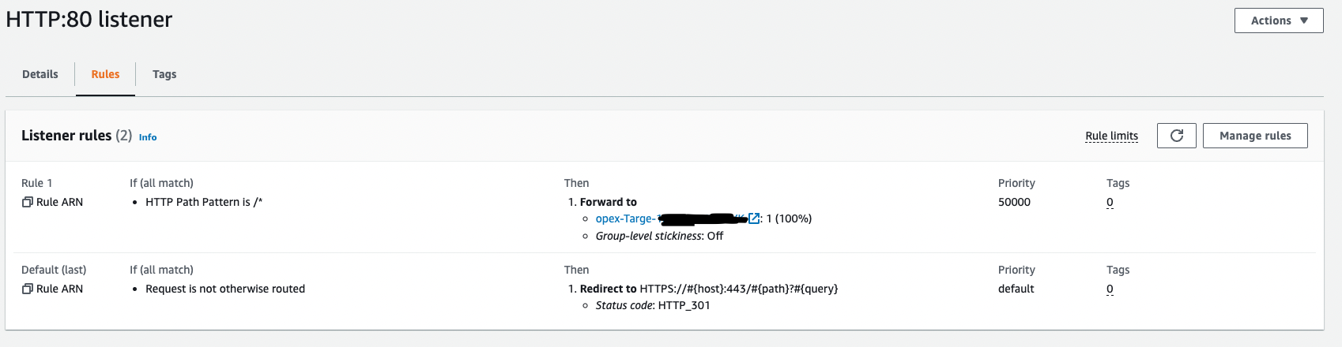Select 'Request is not otherwise routed' text
The image size is (1342, 347).
225,289
